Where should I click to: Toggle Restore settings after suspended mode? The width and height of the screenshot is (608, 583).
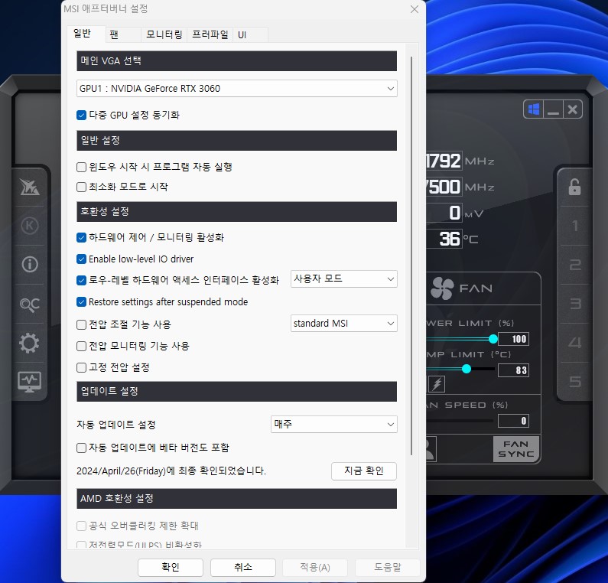pyautogui.click(x=81, y=301)
